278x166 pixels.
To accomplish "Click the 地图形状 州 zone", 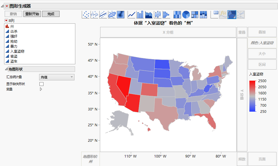I will pos(91,159).
